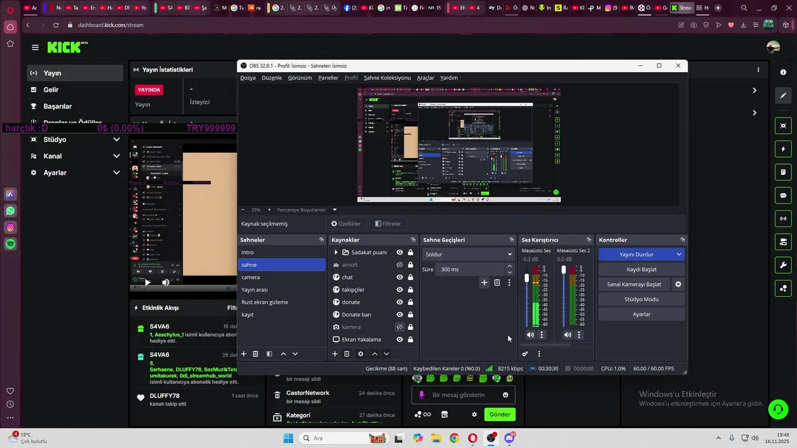The width and height of the screenshot is (797, 448).
Task: Open Masaüstü Ses 2 three-dot options
Action: (x=579, y=335)
